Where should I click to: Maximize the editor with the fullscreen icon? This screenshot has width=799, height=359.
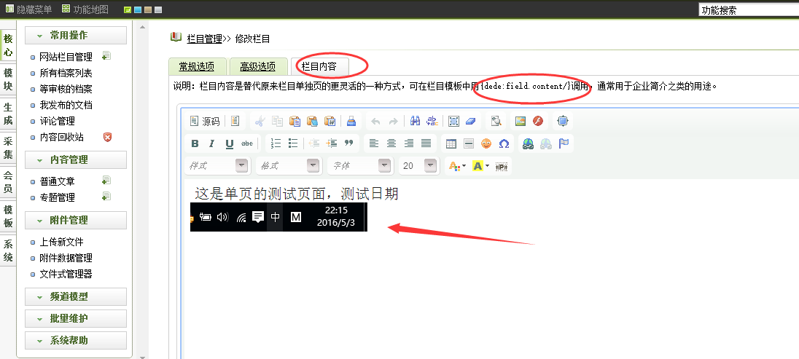[563, 121]
